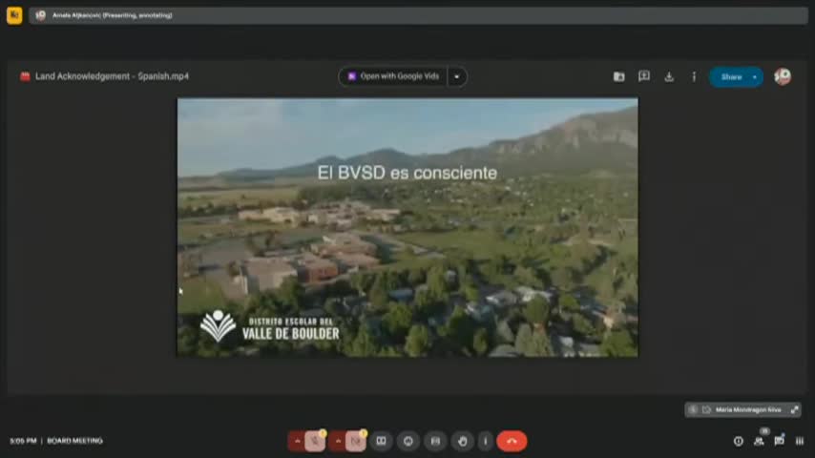Download the Land Acknowledgement video file
Screen dimensions: 815x458
tap(669, 76)
